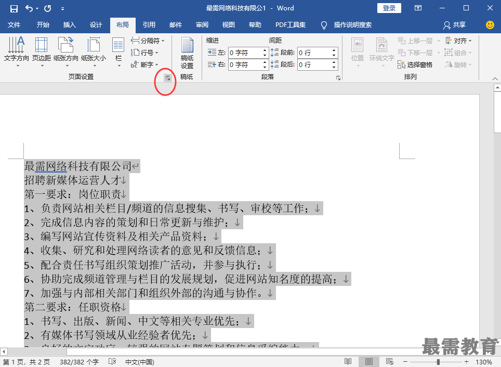Switch to the 审阅 tab
The height and width of the screenshot is (367, 501).
tap(202, 24)
